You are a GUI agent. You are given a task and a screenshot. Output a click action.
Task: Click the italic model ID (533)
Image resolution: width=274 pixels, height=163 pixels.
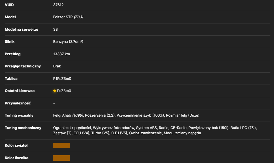(79, 17)
